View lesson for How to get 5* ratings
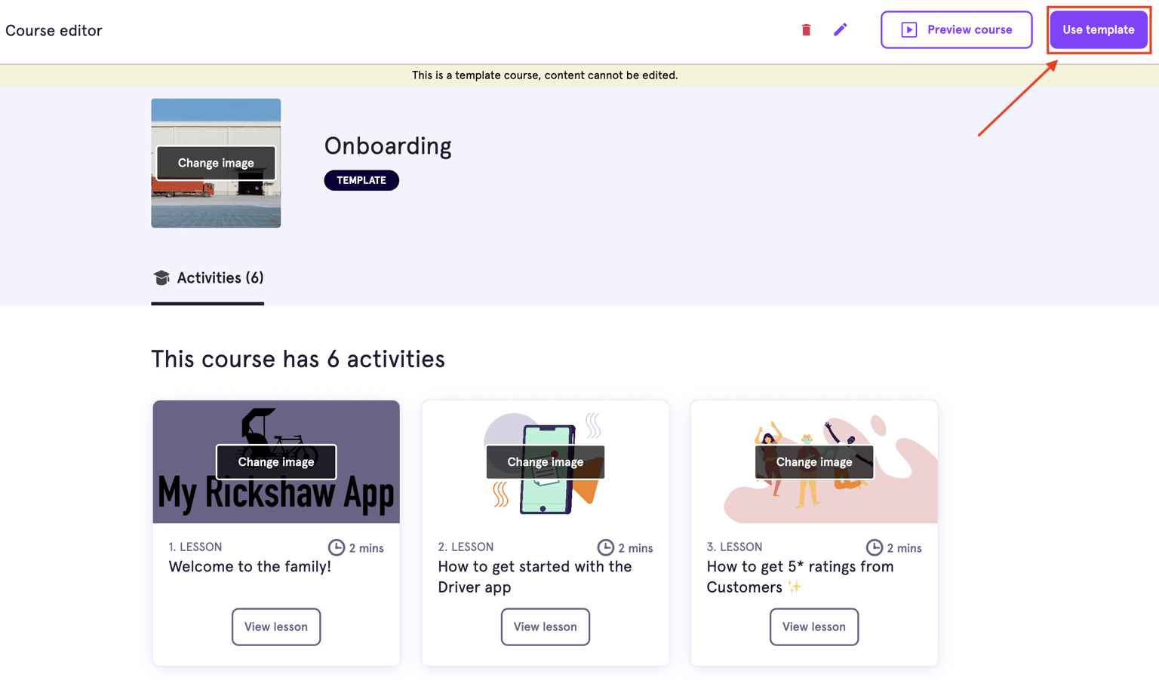The height and width of the screenshot is (680, 1159). pyautogui.click(x=814, y=627)
